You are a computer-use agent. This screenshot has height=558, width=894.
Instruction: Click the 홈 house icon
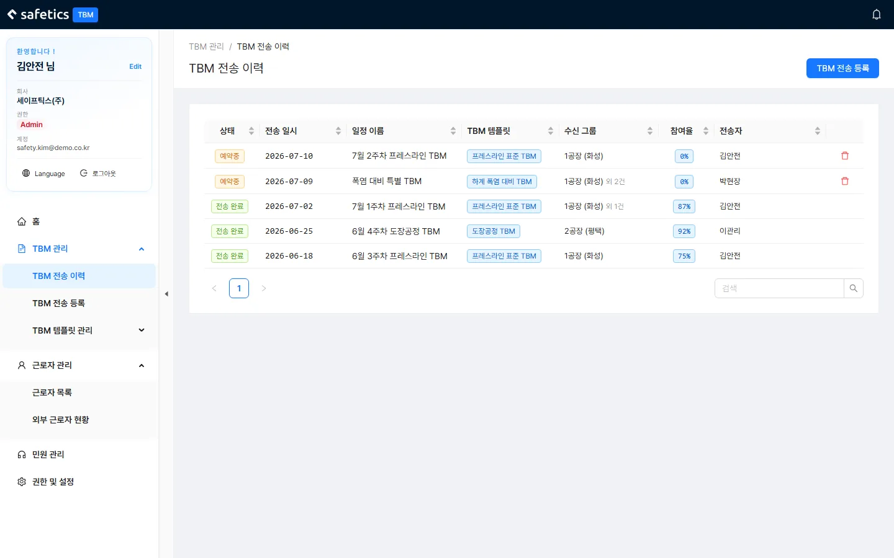click(x=22, y=221)
